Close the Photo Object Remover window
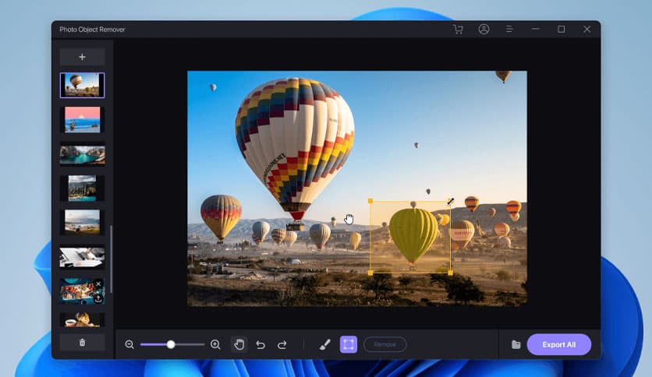652x377 pixels. [x=586, y=29]
